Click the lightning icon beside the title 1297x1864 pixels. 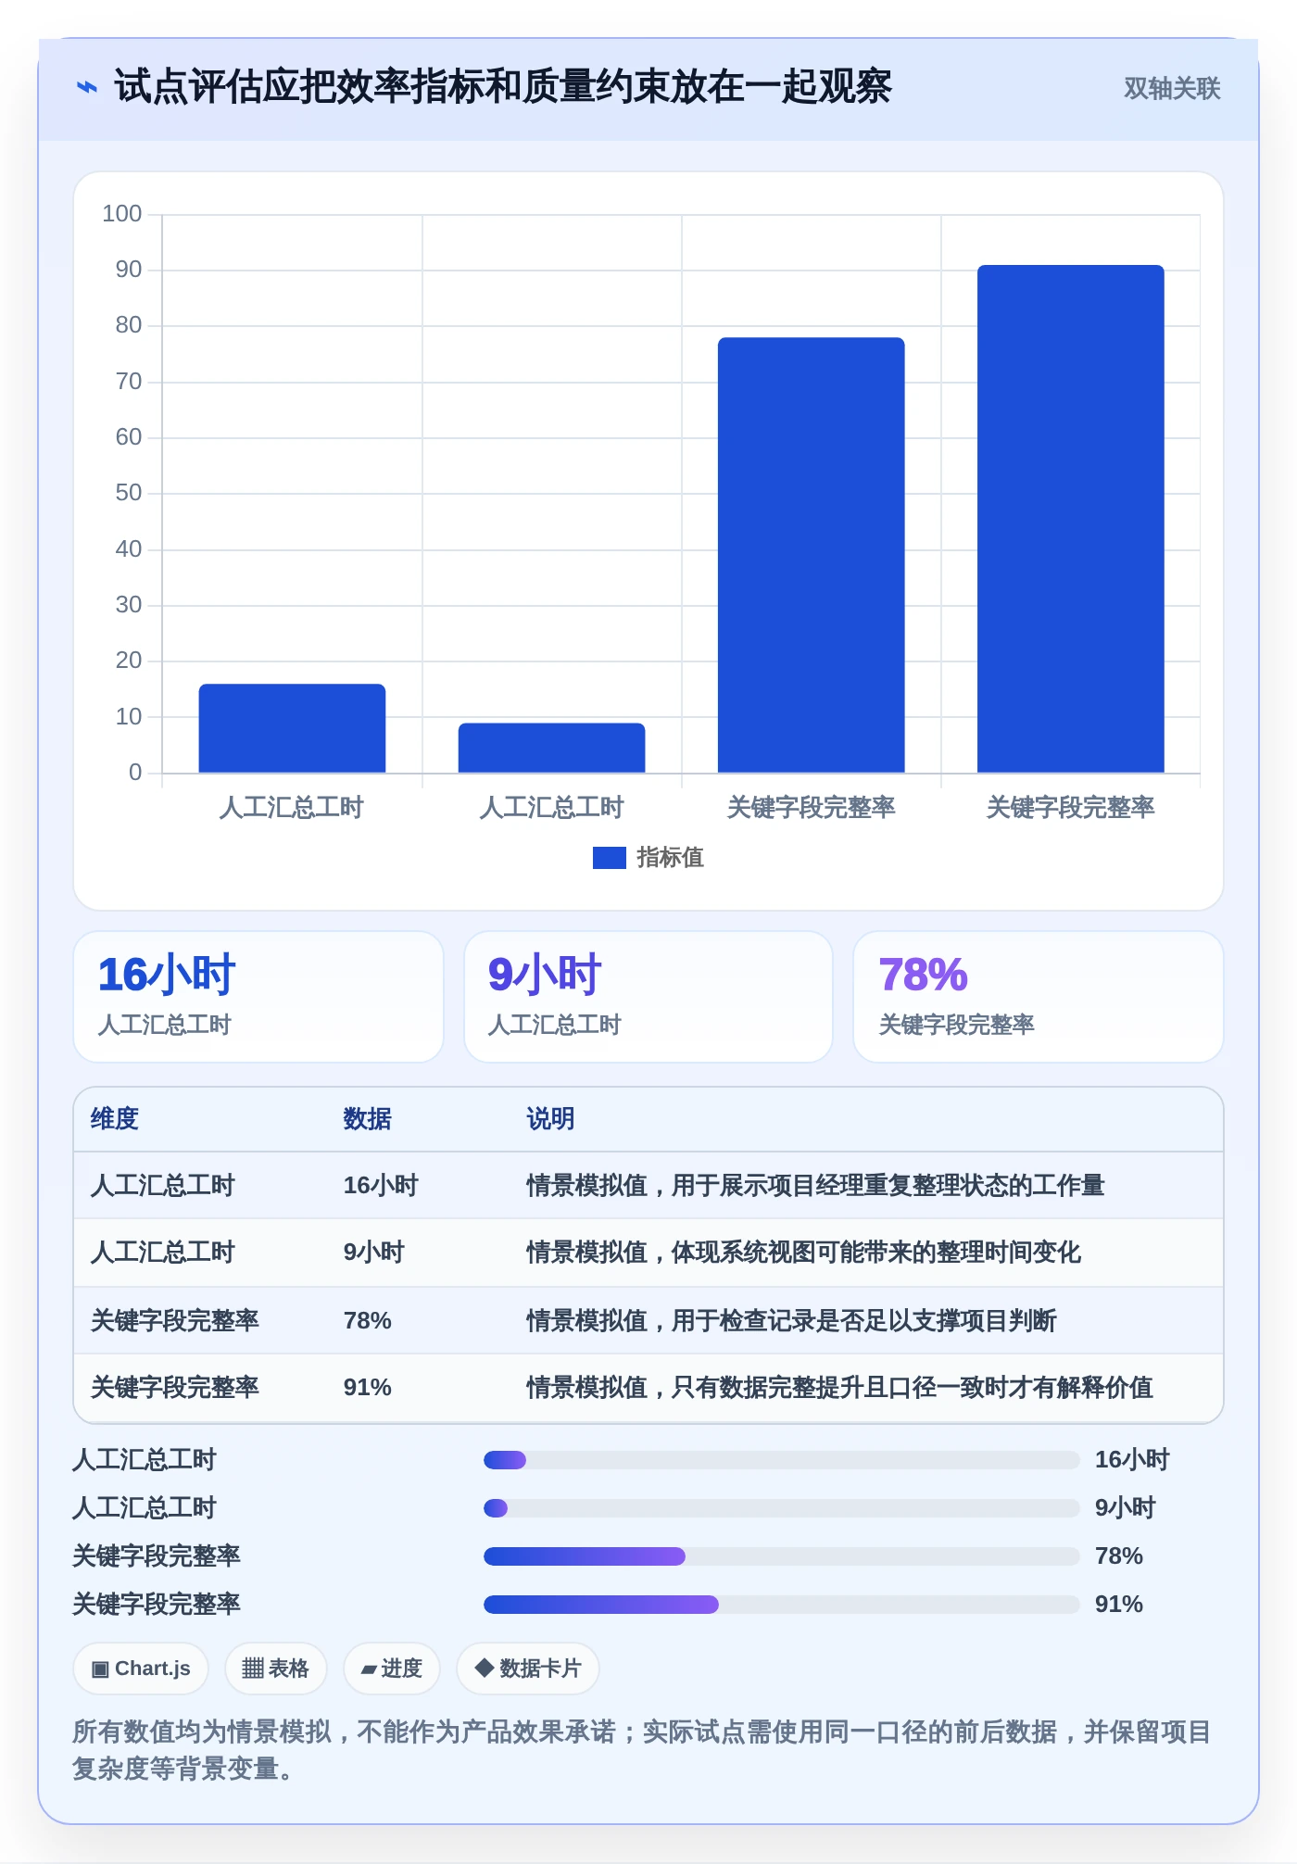click(x=86, y=87)
